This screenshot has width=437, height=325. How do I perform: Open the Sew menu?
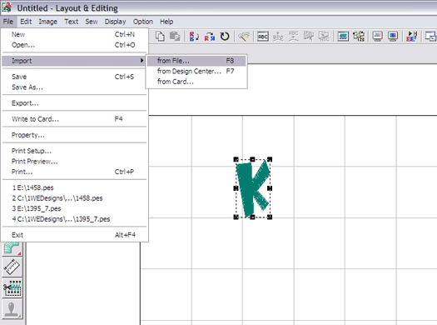pyautogui.click(x=92, y=22)
